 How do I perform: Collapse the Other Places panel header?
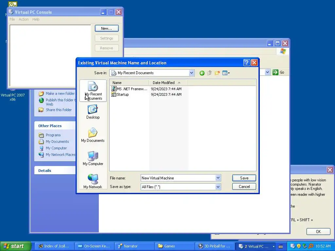point(55,126)
